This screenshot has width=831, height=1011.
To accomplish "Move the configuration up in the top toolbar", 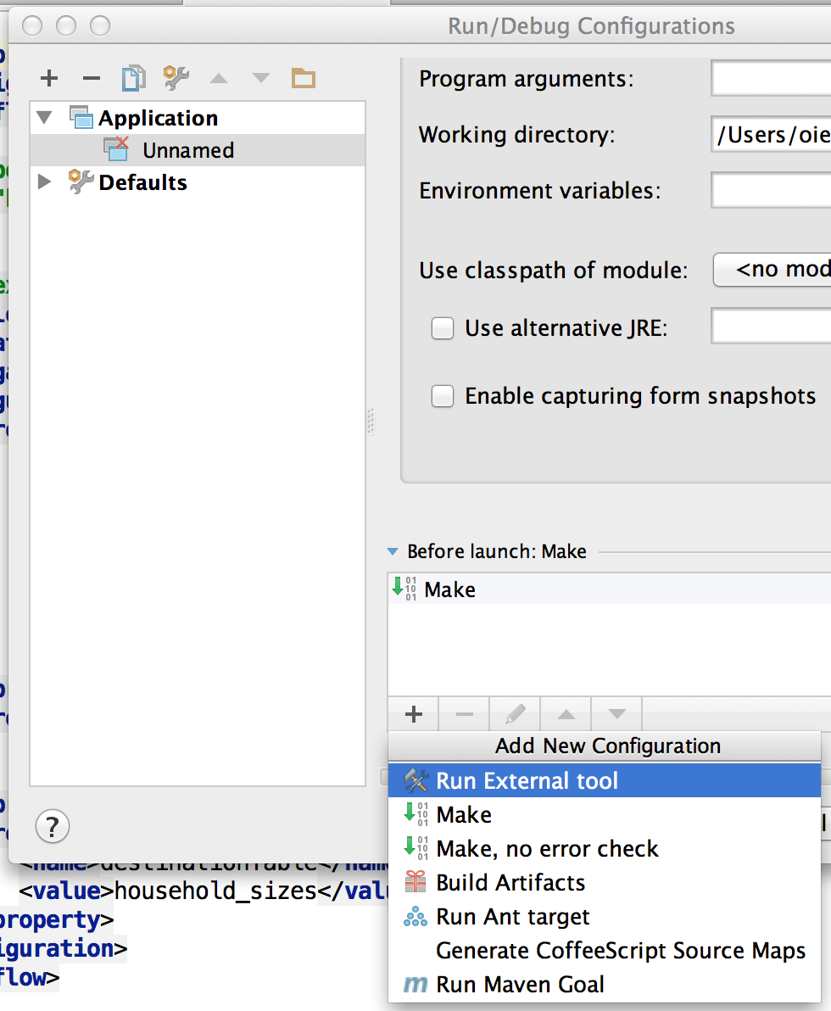I will coord(219,79).
